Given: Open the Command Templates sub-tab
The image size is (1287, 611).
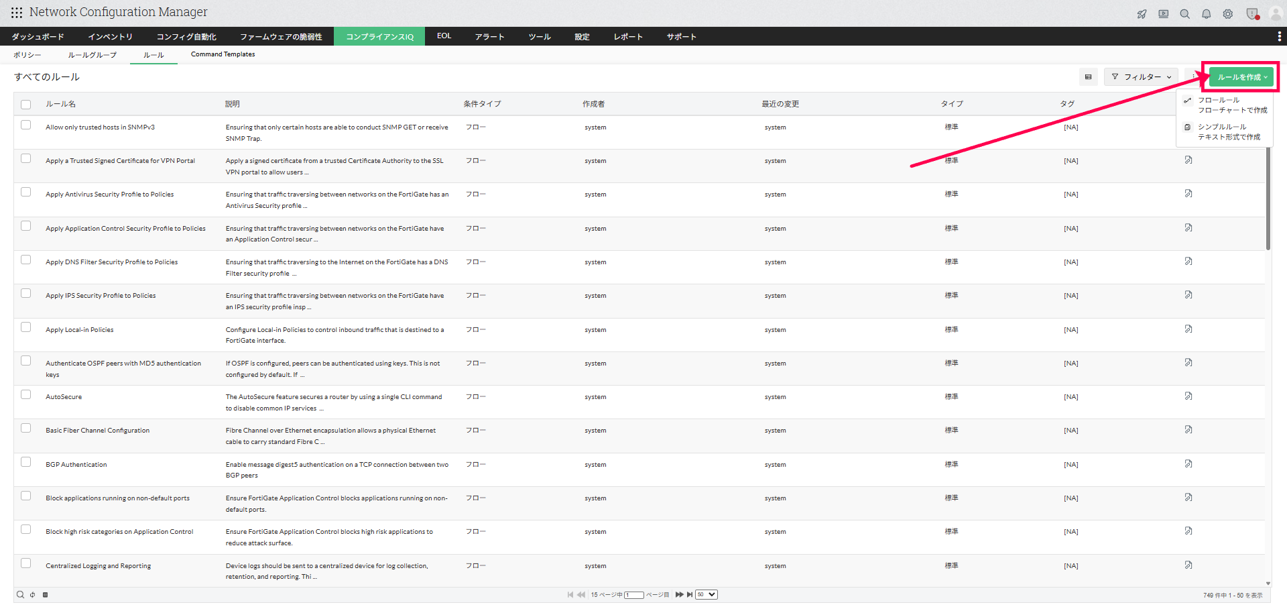Looking at the screenshot, I should (x=223, y=54).
